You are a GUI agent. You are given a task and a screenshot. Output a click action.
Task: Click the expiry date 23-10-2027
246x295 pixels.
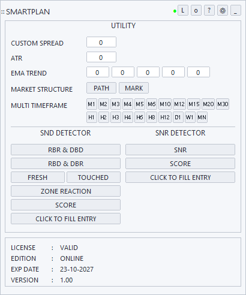point(77,269)
